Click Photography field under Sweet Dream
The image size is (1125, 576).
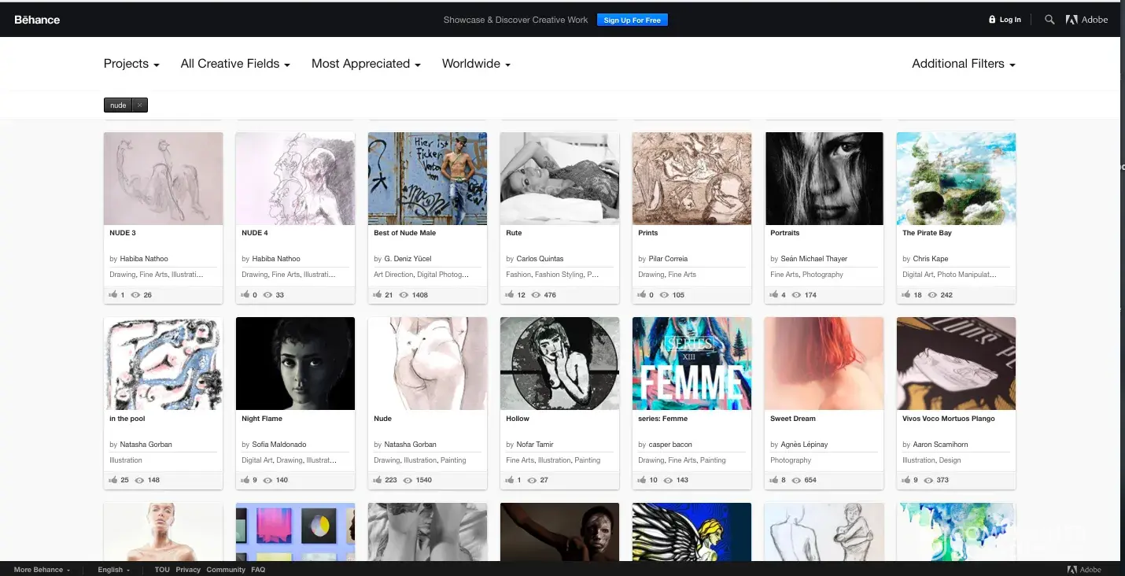(791, 460)
